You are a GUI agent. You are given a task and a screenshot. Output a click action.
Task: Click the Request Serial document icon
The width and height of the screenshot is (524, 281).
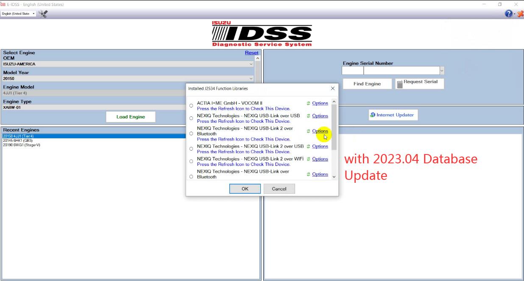click(399, 84)
